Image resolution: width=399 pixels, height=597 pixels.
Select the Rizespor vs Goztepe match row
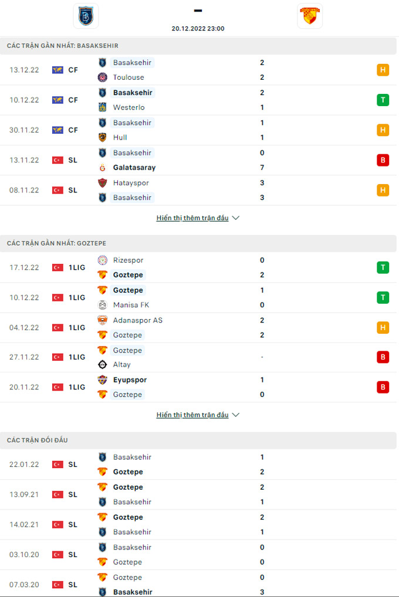(x=198, y=267)
